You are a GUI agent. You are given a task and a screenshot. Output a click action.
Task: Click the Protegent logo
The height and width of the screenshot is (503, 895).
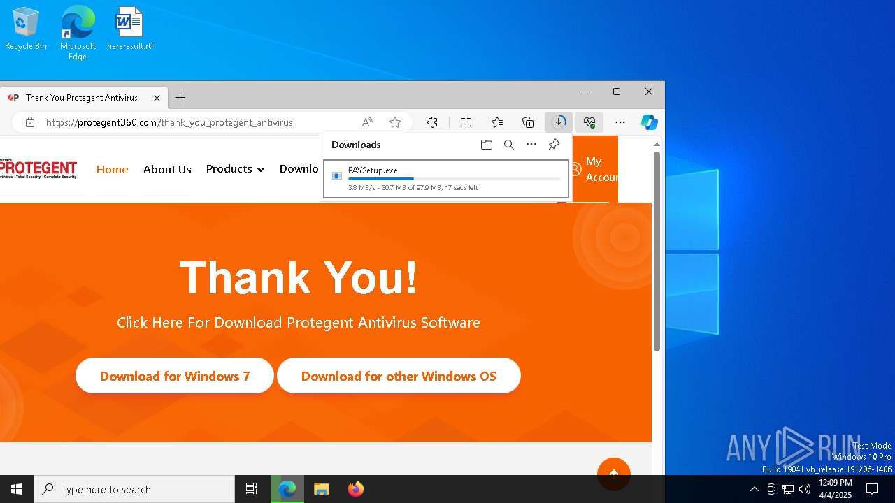[38, 169]
